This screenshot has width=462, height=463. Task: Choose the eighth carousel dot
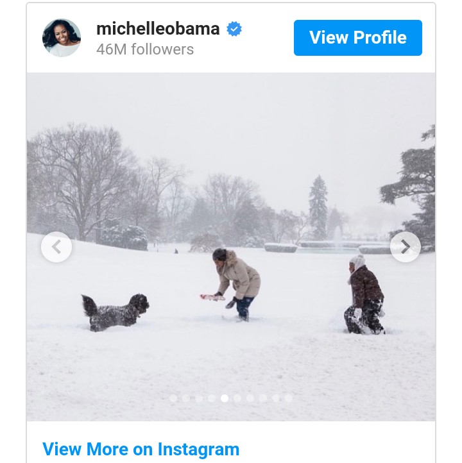coord(263,398)
